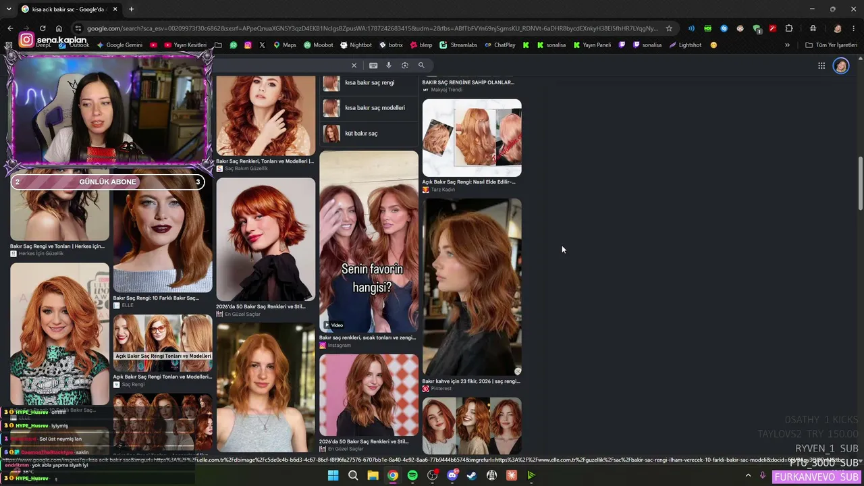Viewport: 864px width, 486px height.
Task: Open the Streamlabs bookmark
Action: click(x=458, y=45)
